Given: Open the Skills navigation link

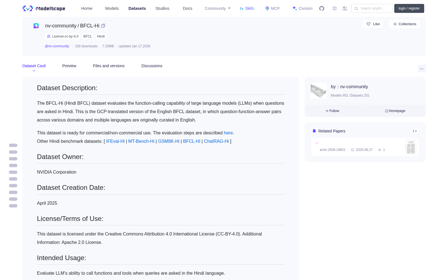Looking at the screenshot, I should click(x=247, y=8).
